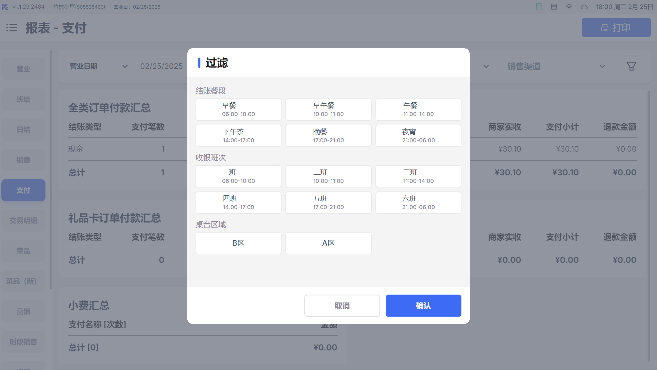Click the receipt printer status icon
The width and height of the screenshot is (657, 370).
539,7
